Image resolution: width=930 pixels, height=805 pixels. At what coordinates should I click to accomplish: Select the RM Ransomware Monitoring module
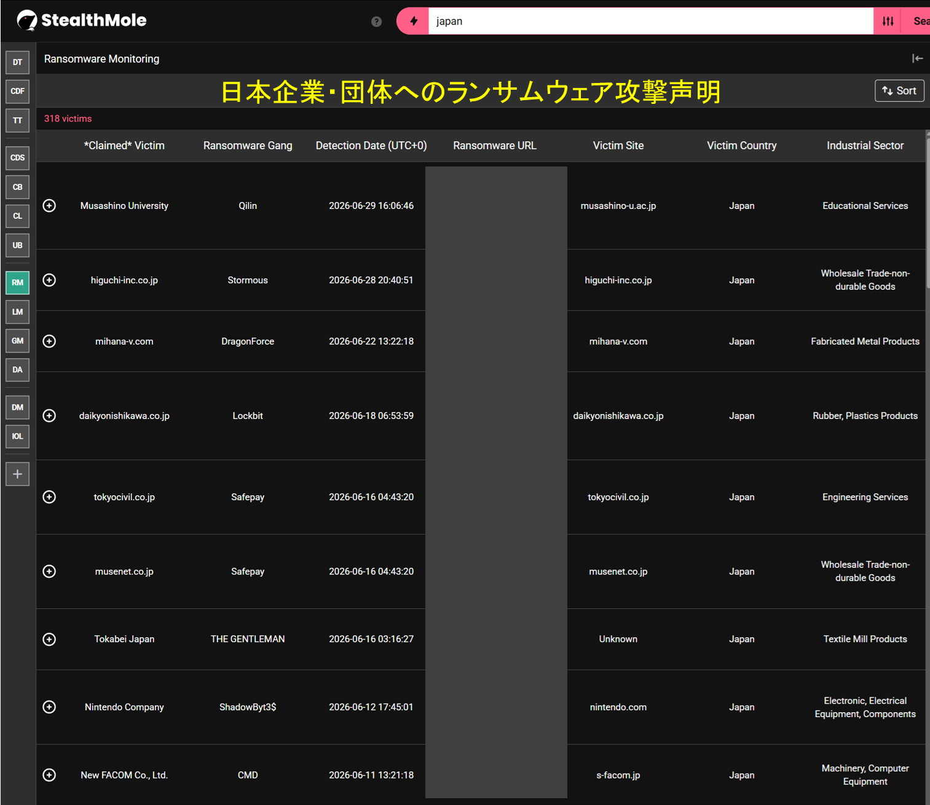pos(17,283)
